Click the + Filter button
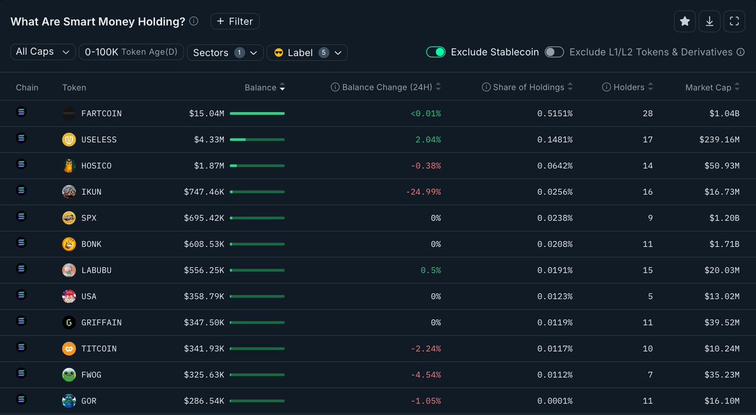 [x=235, y=21]
